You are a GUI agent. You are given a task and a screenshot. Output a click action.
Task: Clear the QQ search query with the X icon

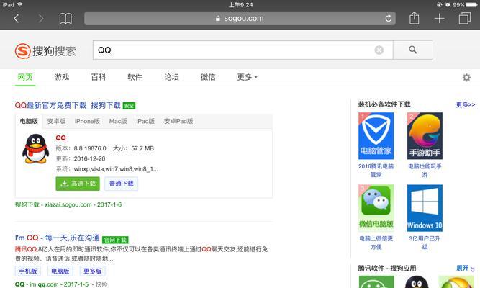point(379,50)
